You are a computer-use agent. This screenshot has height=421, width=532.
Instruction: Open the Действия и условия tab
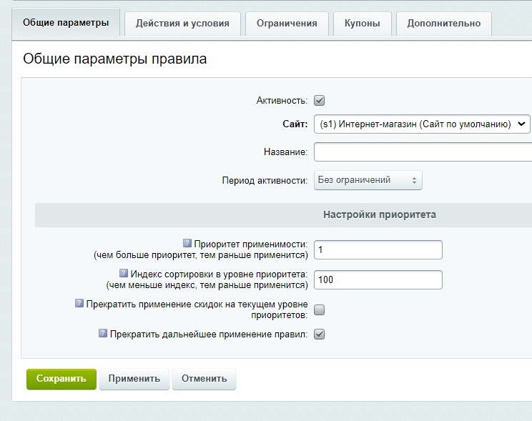point(182,24)
